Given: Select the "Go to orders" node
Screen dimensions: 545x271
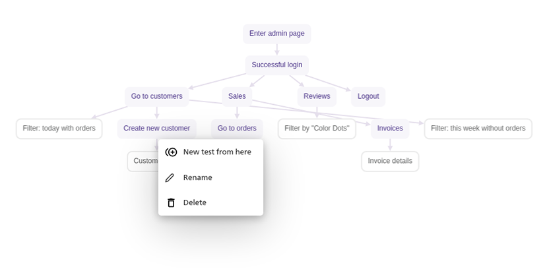Looking at the screenshot, I should [237, 129].
